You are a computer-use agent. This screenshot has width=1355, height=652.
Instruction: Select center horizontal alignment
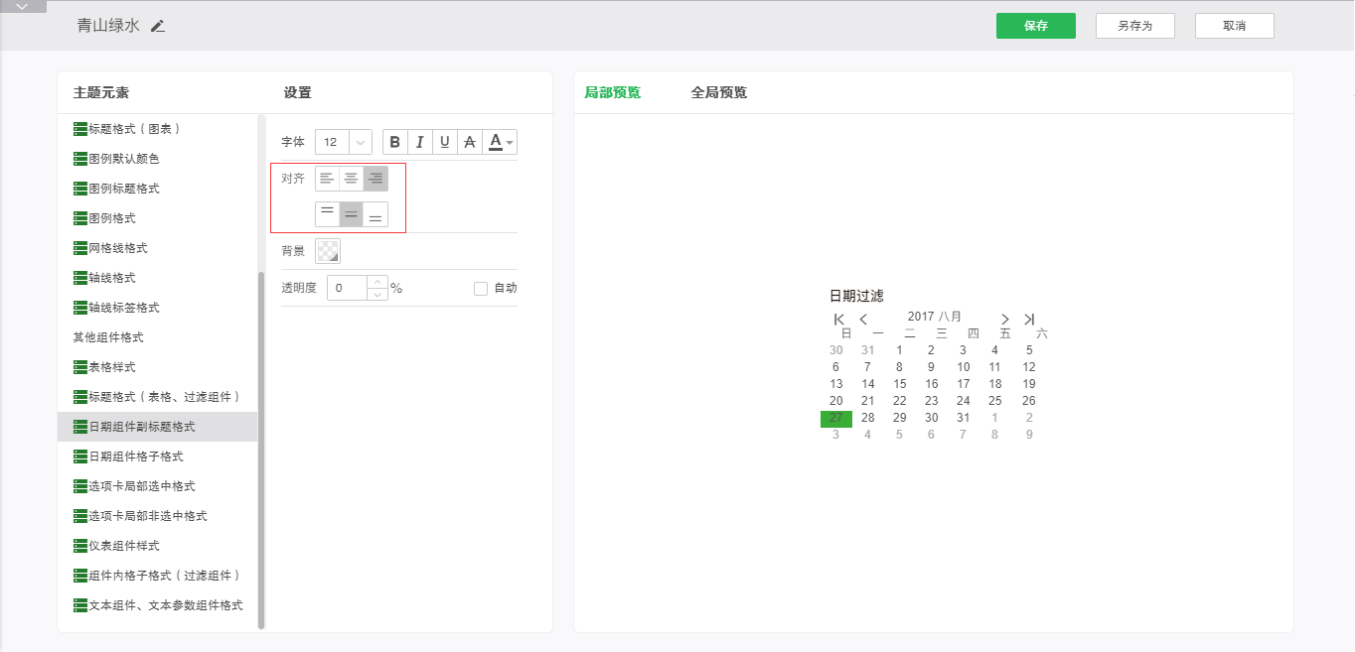(x=351, y=179)
